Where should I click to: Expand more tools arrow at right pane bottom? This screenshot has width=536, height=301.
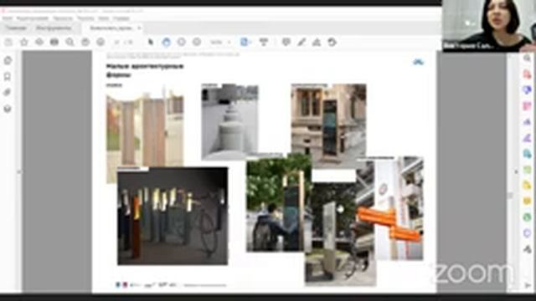528,284
